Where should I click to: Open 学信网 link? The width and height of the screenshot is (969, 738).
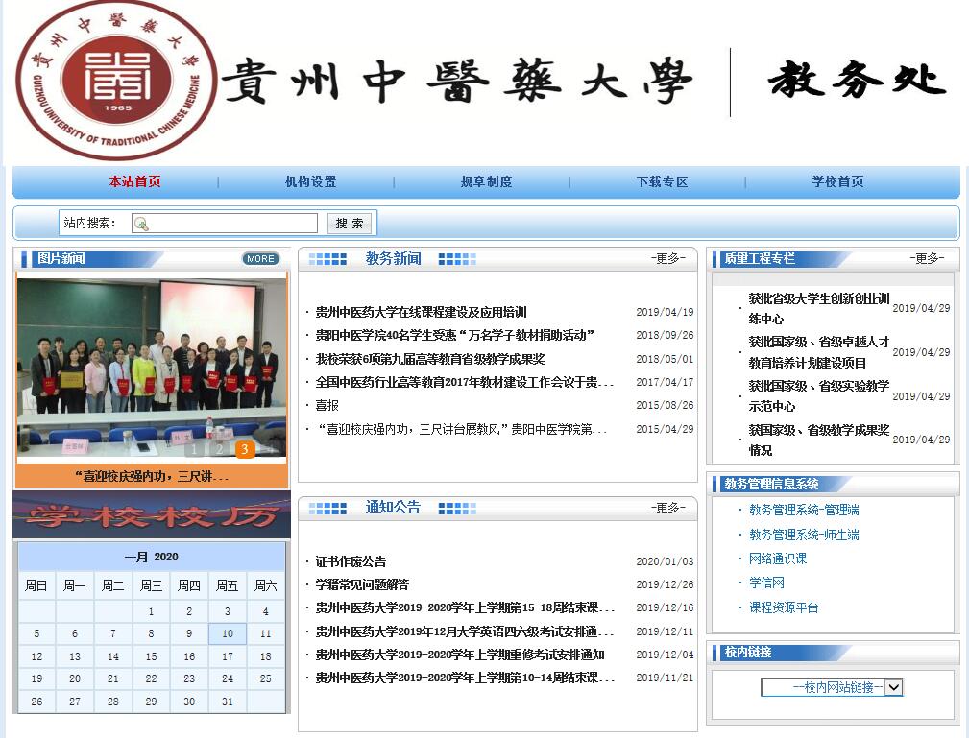pos(766,583)
